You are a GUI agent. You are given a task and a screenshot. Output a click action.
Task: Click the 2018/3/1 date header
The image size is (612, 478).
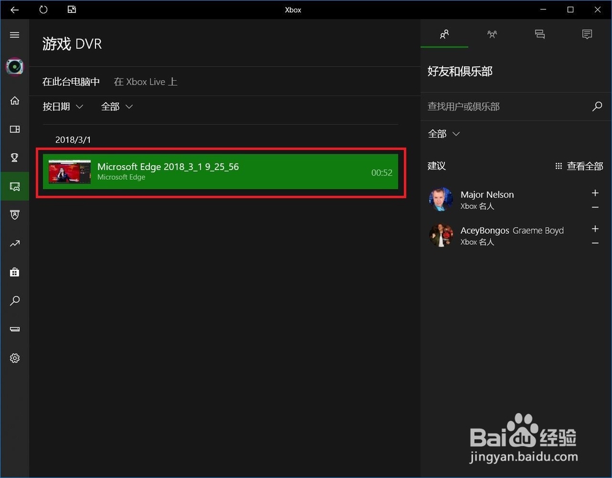73,140
